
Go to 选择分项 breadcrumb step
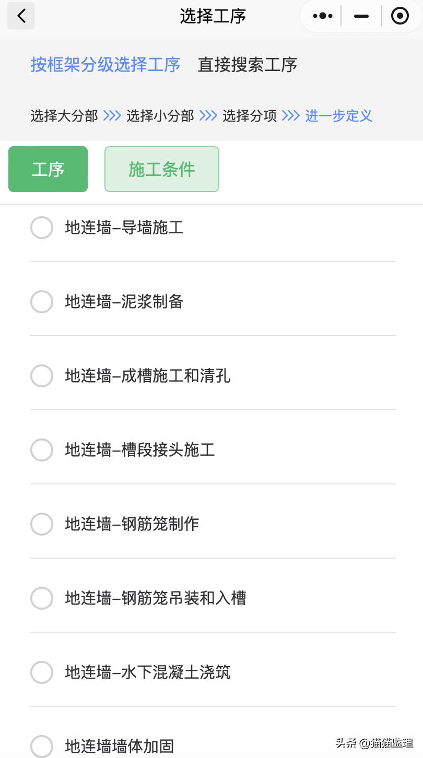[x=250, y=115]
